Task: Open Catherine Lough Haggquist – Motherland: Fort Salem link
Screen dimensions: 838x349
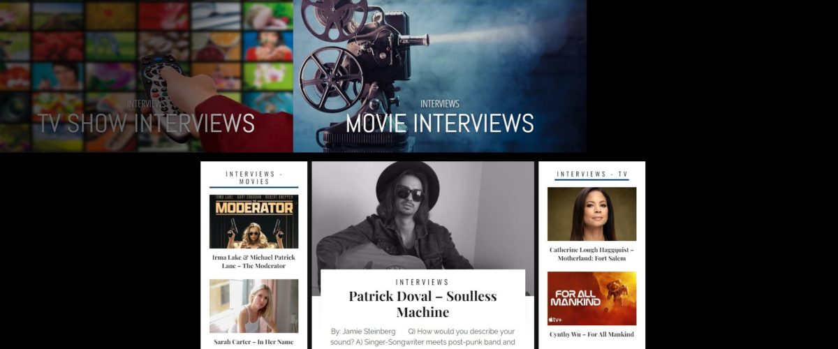Action: (x=591, y=254)
